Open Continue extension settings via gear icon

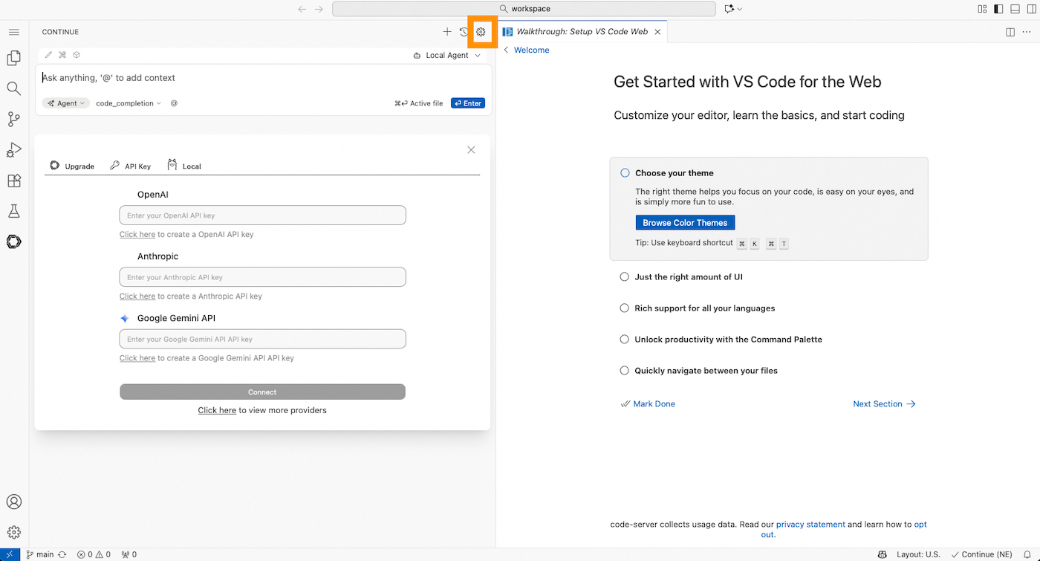point(480,32)
